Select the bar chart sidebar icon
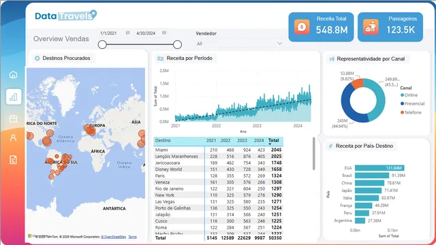The image size is (436, 245). [x=14, y=97]
